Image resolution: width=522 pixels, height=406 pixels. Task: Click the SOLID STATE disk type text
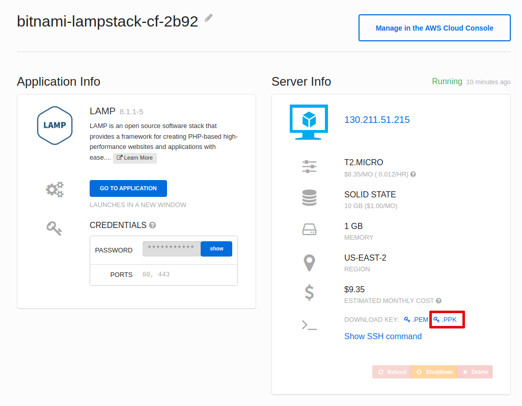[370, 194]
